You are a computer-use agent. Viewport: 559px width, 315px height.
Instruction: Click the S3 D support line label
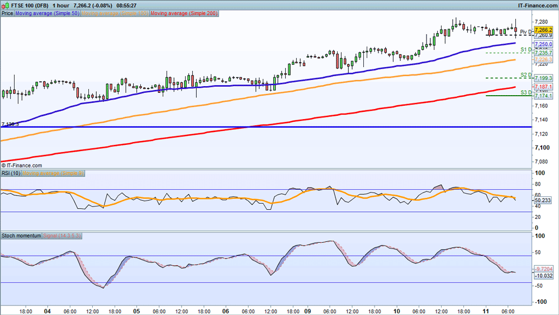coord(526,92)
